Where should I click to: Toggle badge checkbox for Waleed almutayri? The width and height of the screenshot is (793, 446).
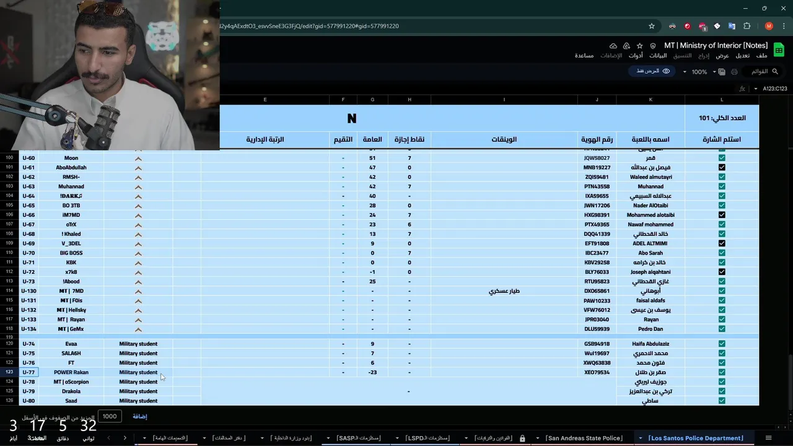pos(722,177)
